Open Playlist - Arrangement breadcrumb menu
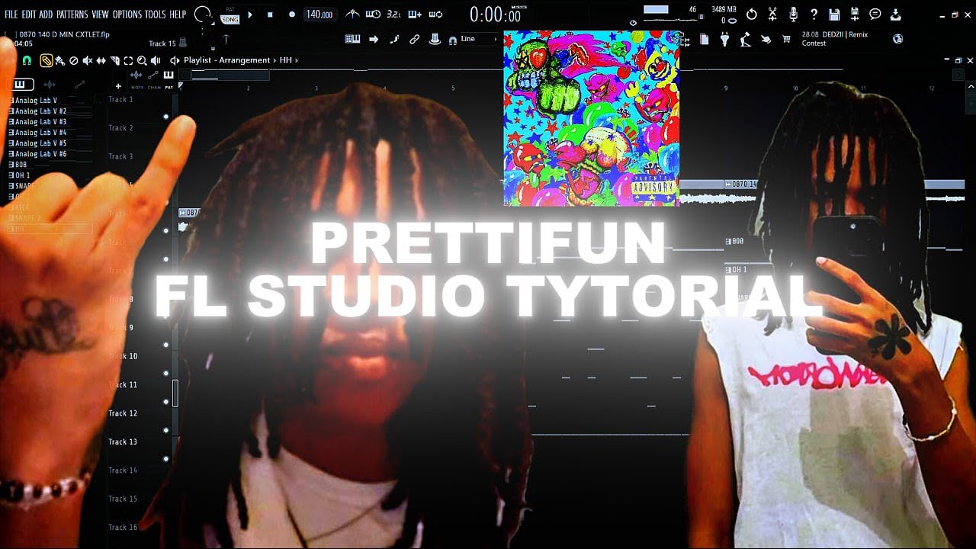Image resolution: width=976 pixels, height=549 pixels. pyautogui.click(x=226, y=60)
